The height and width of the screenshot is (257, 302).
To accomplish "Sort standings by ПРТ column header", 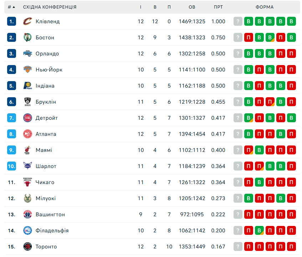I will (x=218, y=7).
